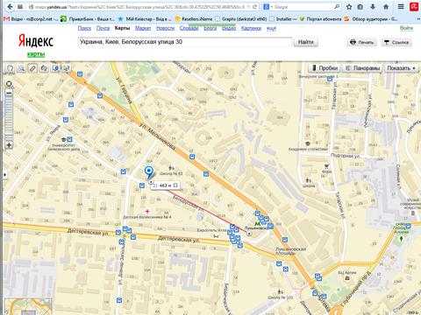Viewport: 421px width, 315px height.
Task: Expand the left side panel arrow
Action: coord(4,175)
